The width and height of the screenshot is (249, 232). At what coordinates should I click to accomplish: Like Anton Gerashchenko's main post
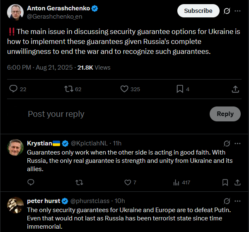pos(124,89)
